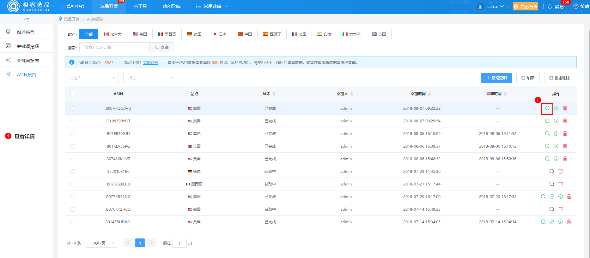Image resolution: width=590 pixels, height=258 pixels.
Task: Download report for B01KLV3SPG
Action: click(556, 146)
